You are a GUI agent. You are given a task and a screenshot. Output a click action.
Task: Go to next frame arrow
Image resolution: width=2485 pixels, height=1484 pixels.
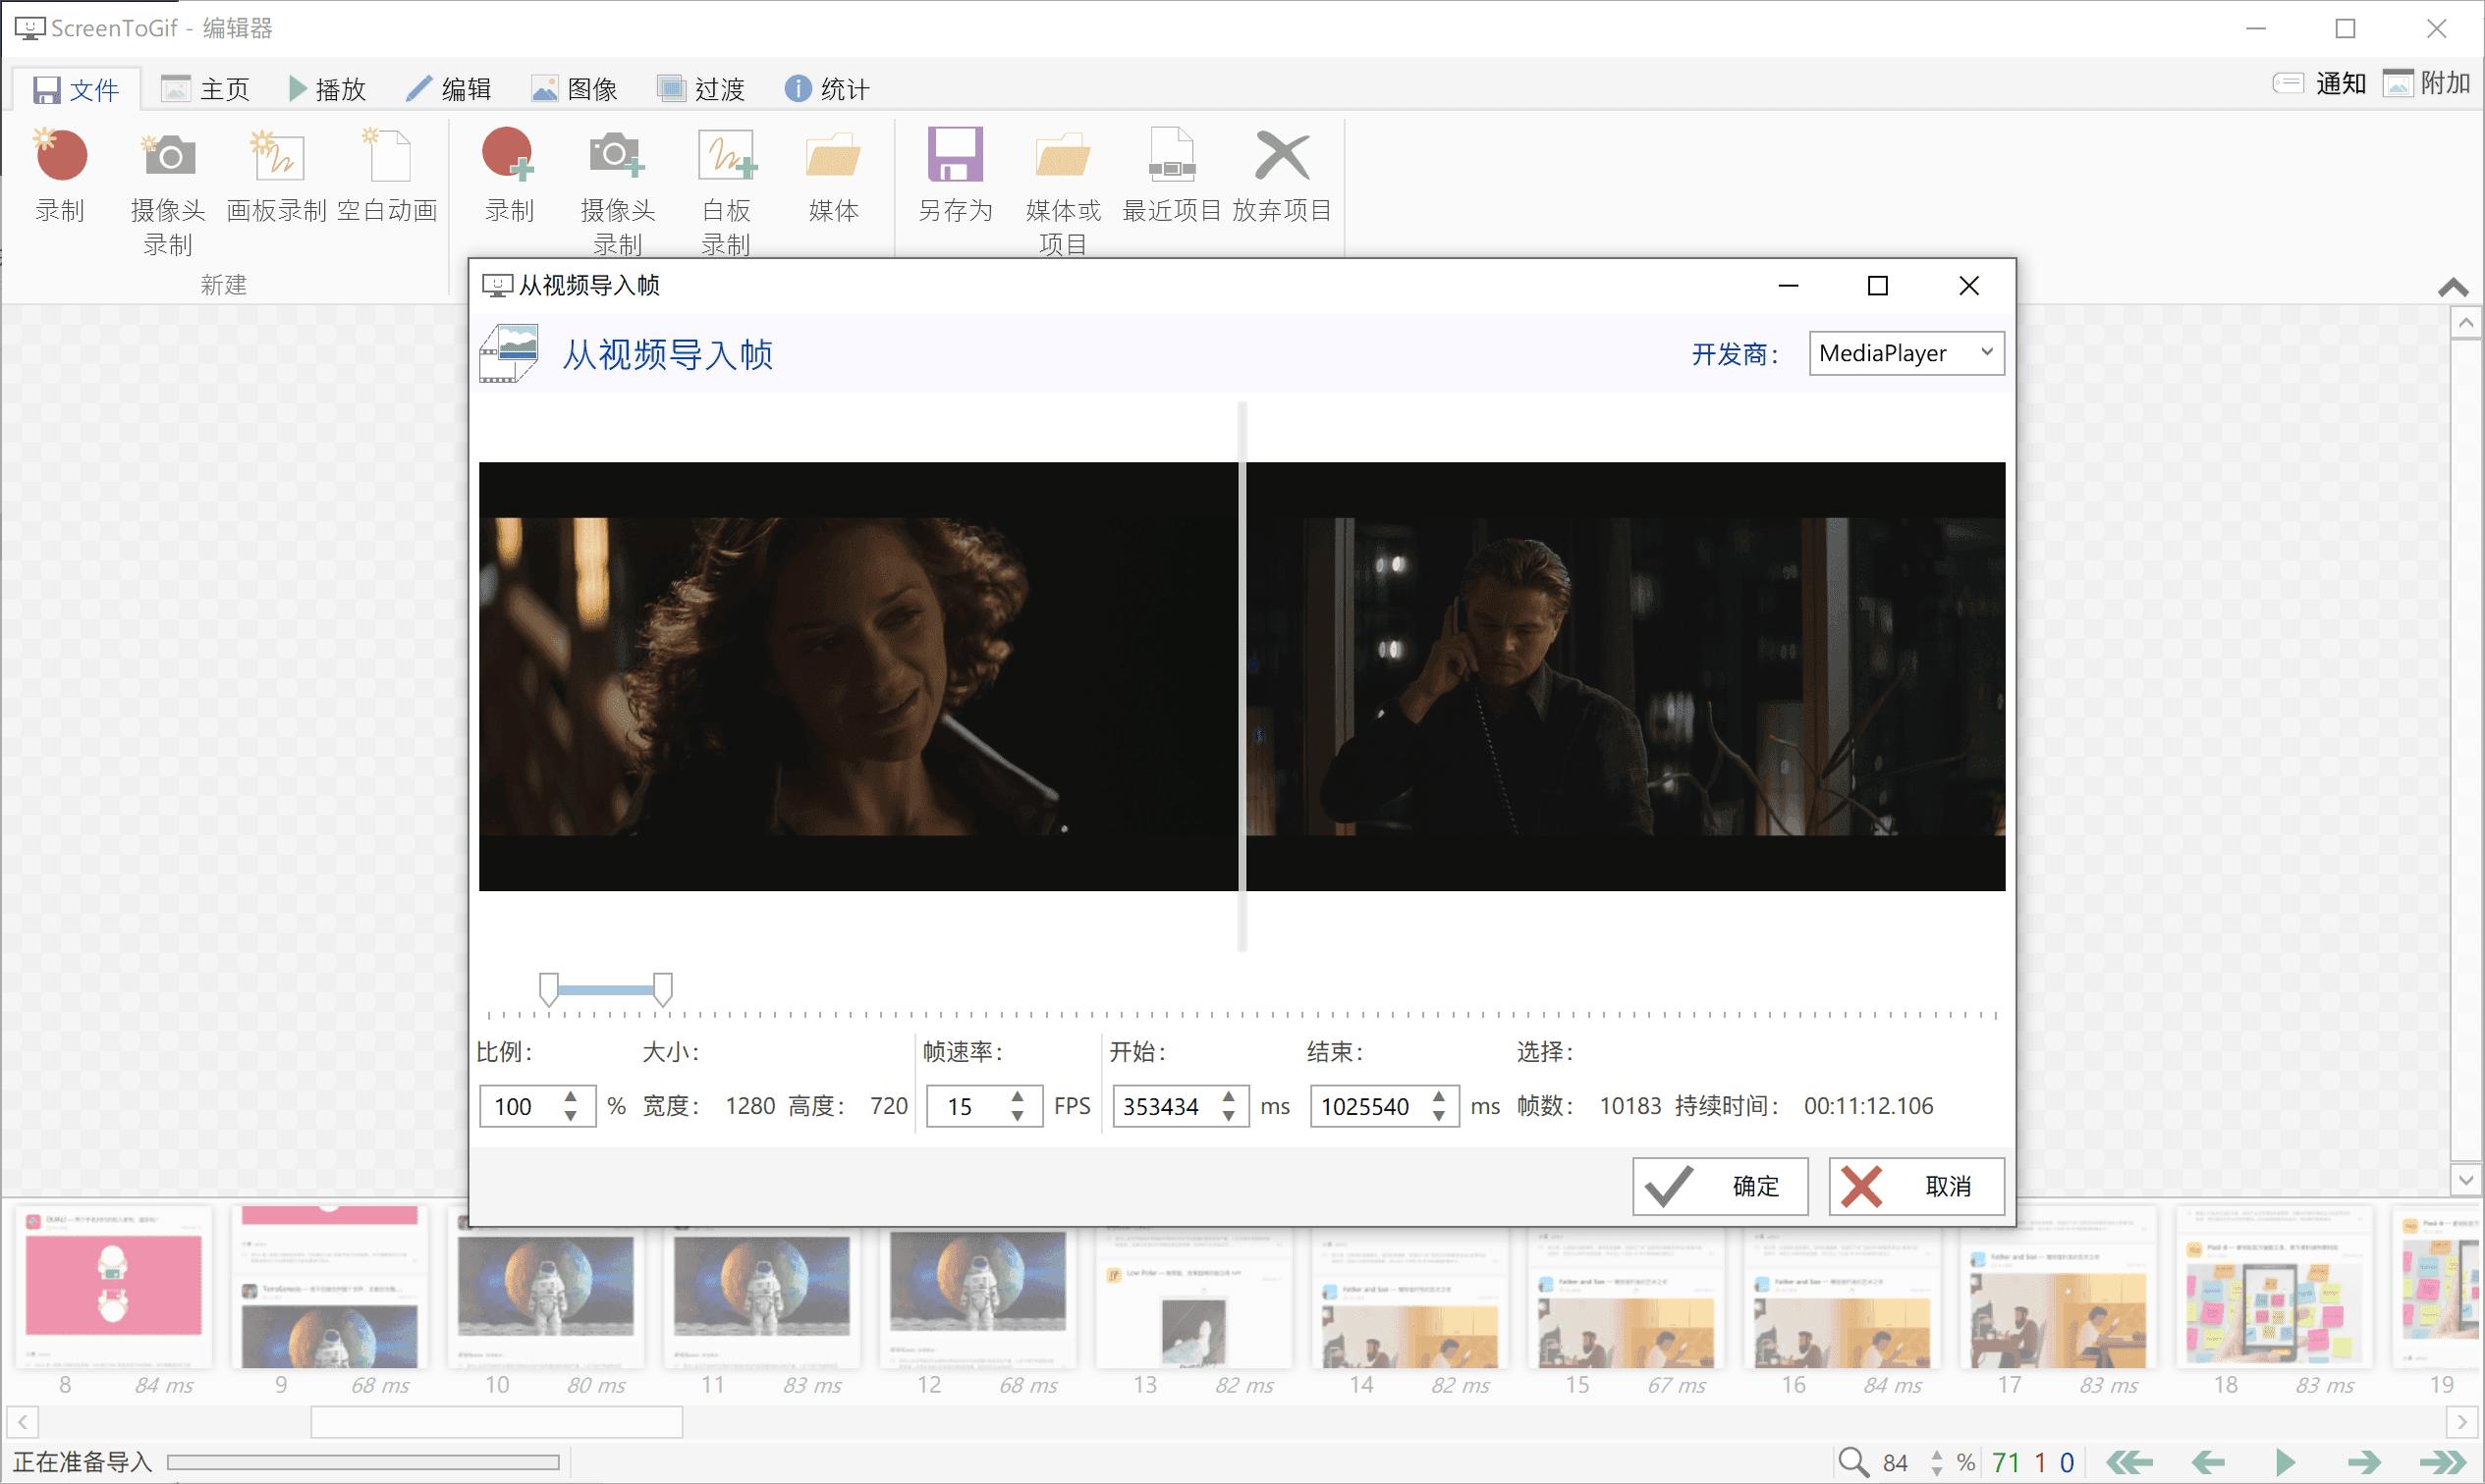point(2364,1462)
